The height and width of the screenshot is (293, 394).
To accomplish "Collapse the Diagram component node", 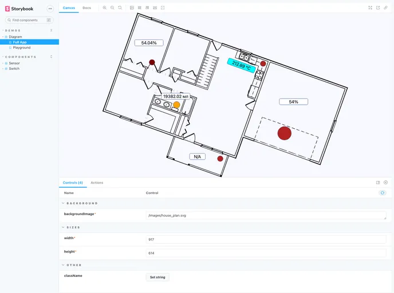I will pos(15,37).
